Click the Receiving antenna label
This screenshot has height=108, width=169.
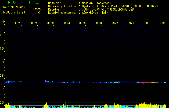click(x=62, y=13)
